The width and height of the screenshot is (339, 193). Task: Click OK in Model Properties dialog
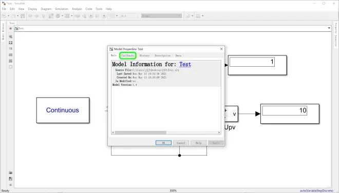(163, 143)
